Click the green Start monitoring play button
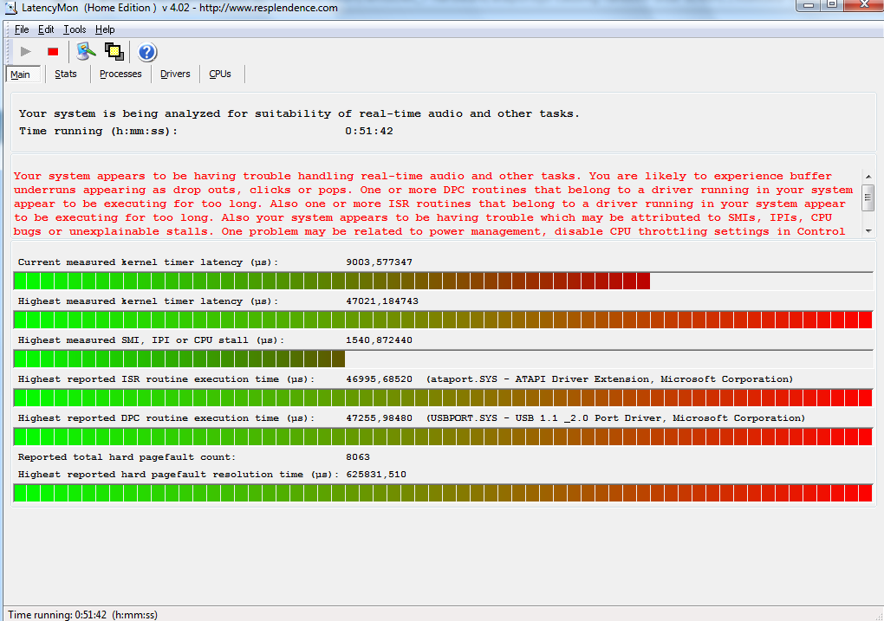This screenshot has height=621, width=884. [x=26, y=52]
